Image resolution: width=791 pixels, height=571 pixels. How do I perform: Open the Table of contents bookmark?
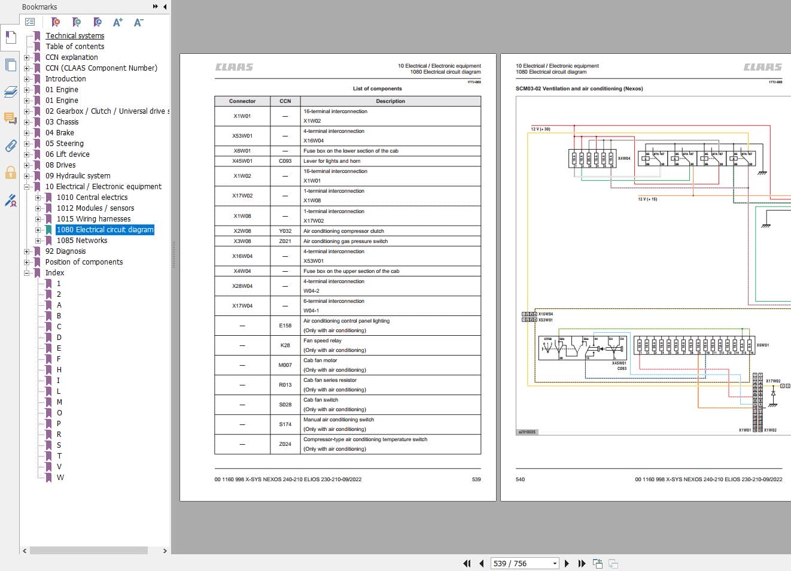[75, 47]
